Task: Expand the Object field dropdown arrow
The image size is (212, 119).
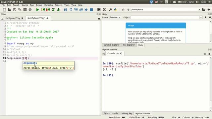Action: (x=201, y=18)
